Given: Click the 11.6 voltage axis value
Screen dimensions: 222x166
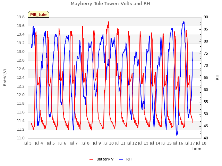Looking at the screenshot, I should pyautogui.click(x=21, y=112).
